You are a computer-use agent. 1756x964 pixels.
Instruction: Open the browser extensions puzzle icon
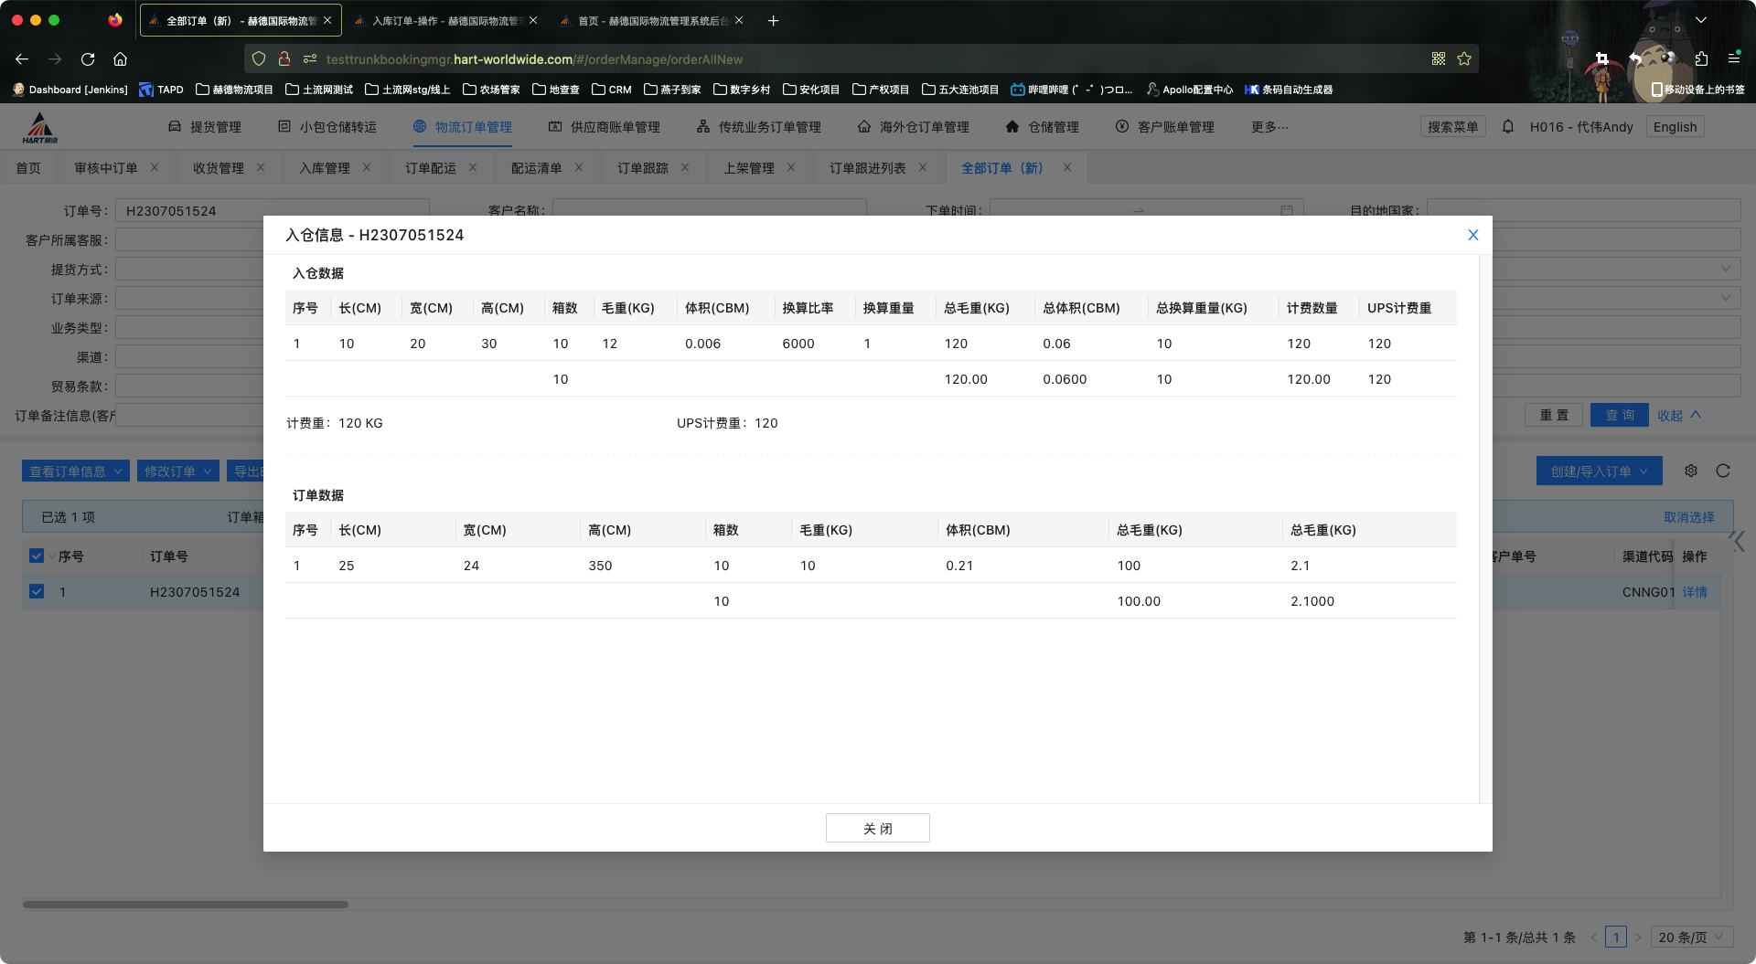1701,59
